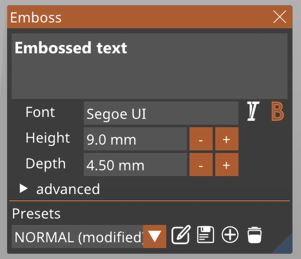This screenshot has height=259, width=301.
Task: Click the rename preset pencil icon
Action: [x=181, y=235]
